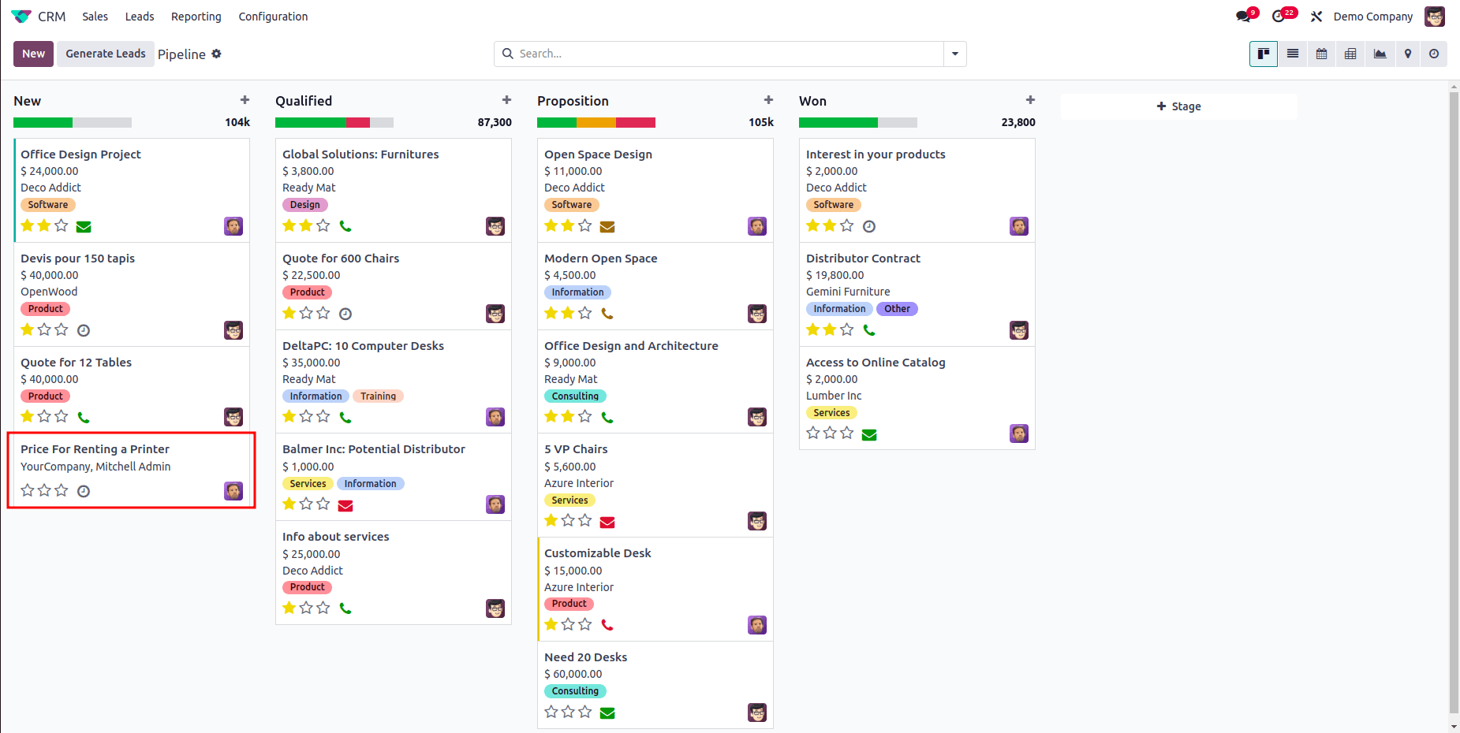
Task: Click the clock activity icon on Quote for 600 Chairs
Action: point(345,314)
